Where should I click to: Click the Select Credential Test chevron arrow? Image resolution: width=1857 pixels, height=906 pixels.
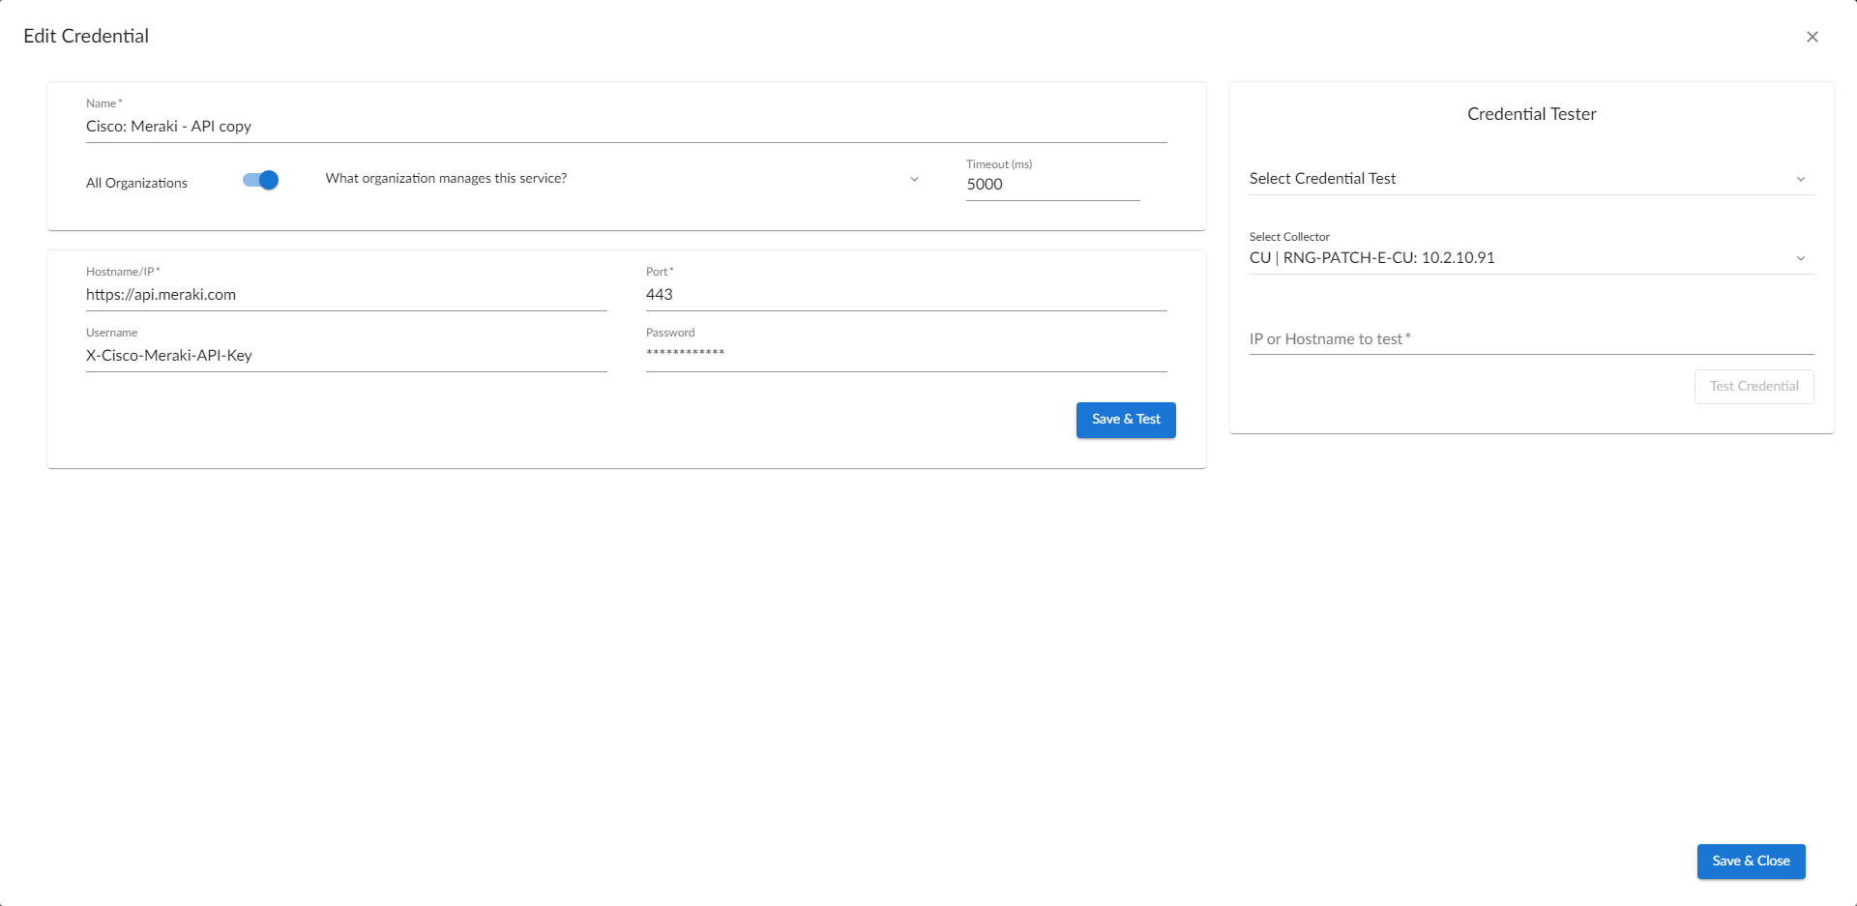[x=1800, y=179]
